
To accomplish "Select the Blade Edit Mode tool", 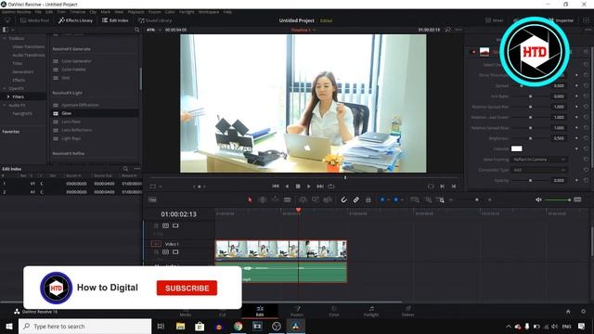I will tap(288, 199).
